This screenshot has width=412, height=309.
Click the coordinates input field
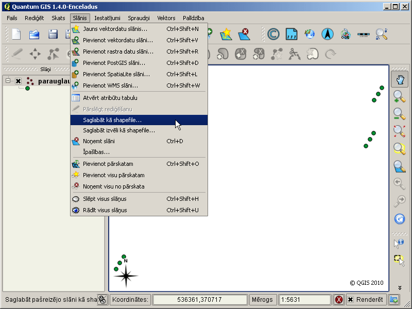[200, 300]
